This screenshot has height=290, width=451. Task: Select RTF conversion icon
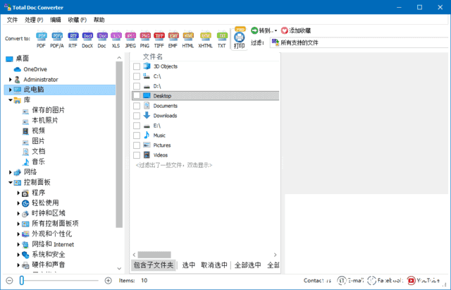73,40
